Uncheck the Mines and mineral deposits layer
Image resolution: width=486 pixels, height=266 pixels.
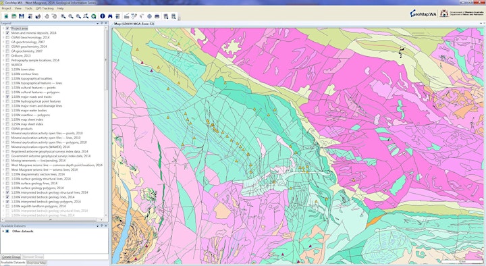pos(7,33)
